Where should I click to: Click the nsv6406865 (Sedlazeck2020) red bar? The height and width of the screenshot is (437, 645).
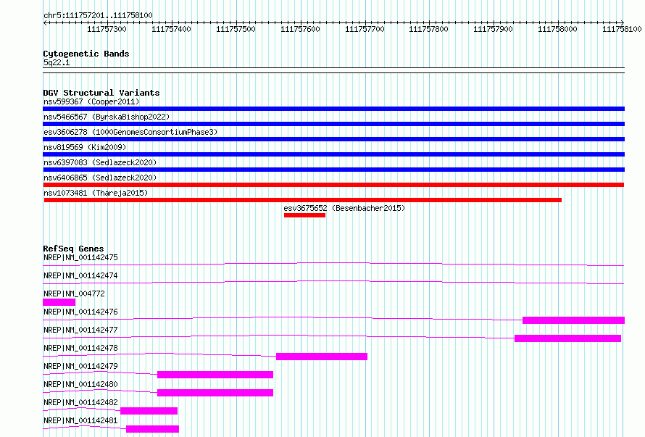click(333, 185)
